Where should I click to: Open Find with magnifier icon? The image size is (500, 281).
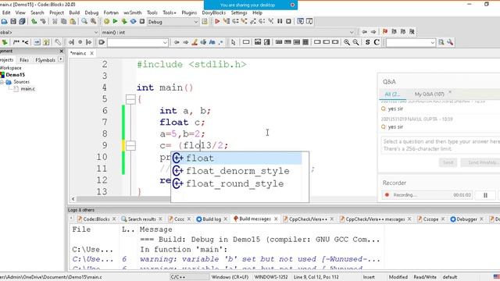pos(84,21)
